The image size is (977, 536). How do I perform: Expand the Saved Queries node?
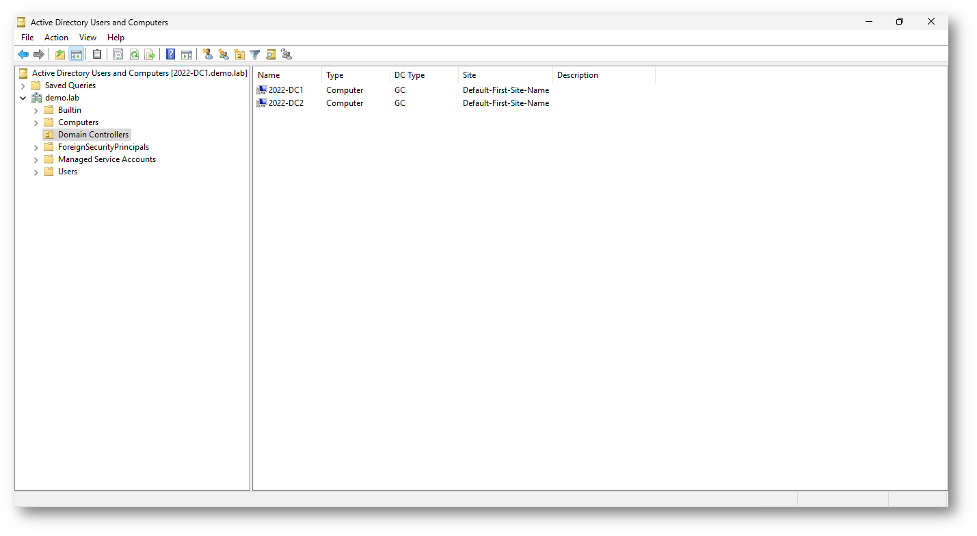[23, 85]
